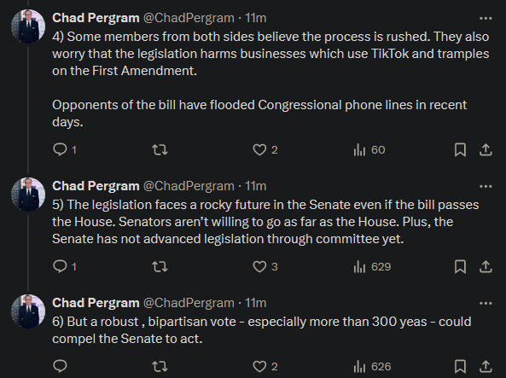
Task: Reply to the tweet about Senate rocky future
Action: tap(64, 266)
